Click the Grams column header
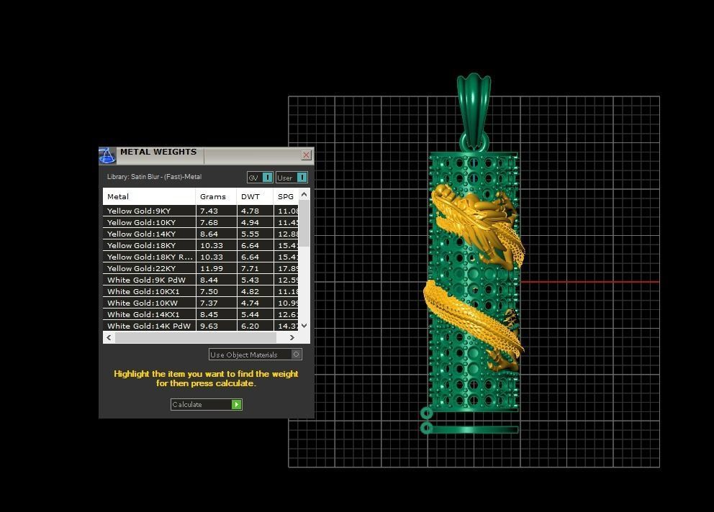714x512 pixels. [x=216, y=196]
